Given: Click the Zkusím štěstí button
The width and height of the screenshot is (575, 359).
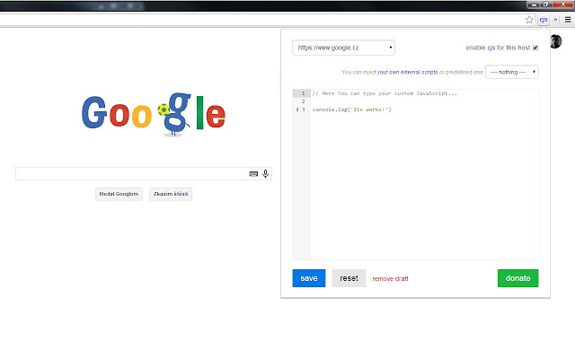Looking at the screenshot, I should (171, 194).
